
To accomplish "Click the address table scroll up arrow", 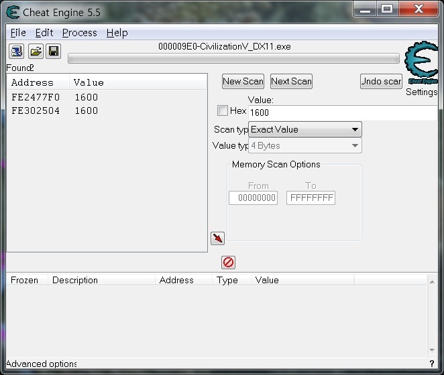I will click(432, 281).
